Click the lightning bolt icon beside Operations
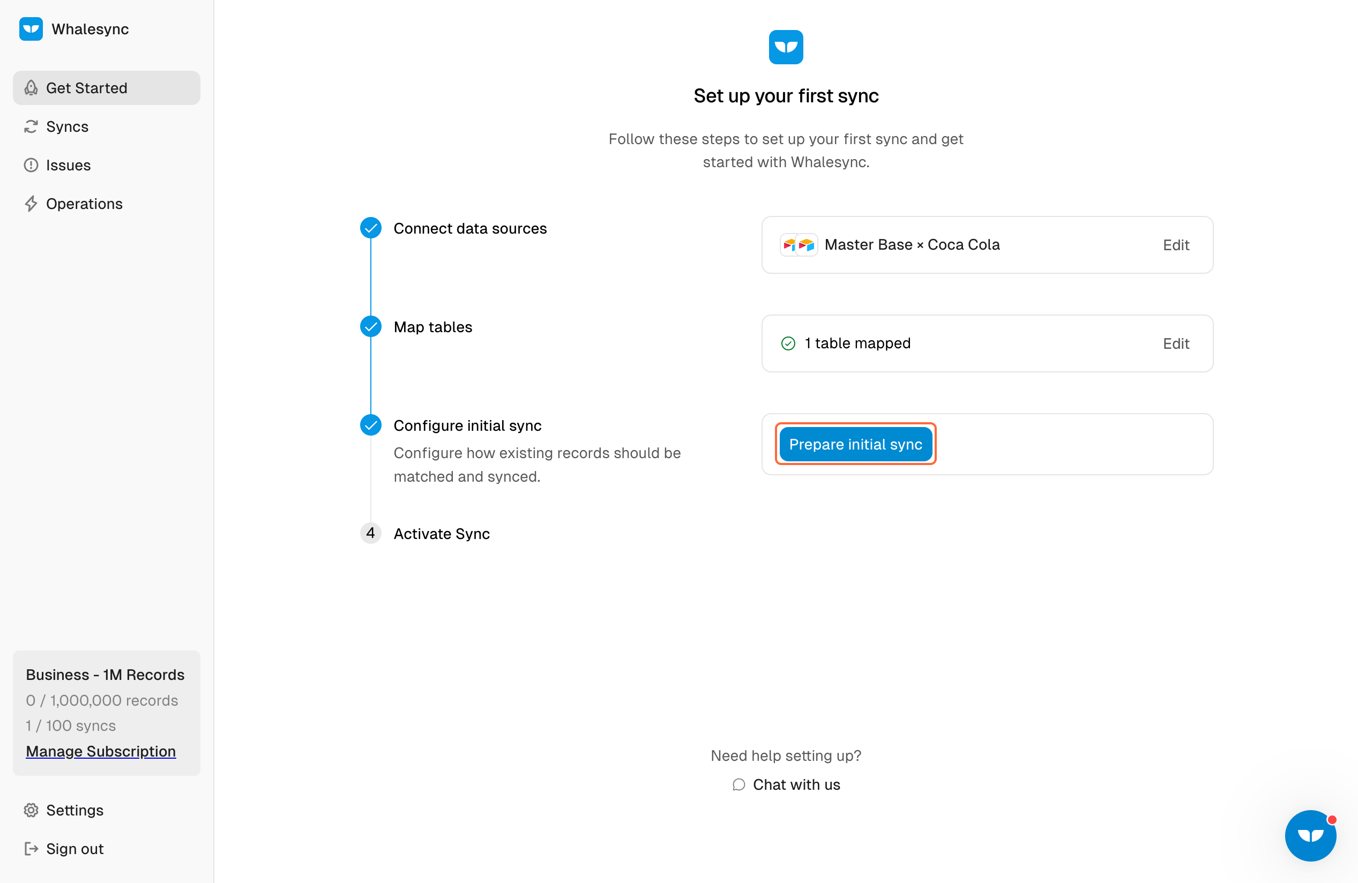1358x883 pixels. click(x=31, y=204)
